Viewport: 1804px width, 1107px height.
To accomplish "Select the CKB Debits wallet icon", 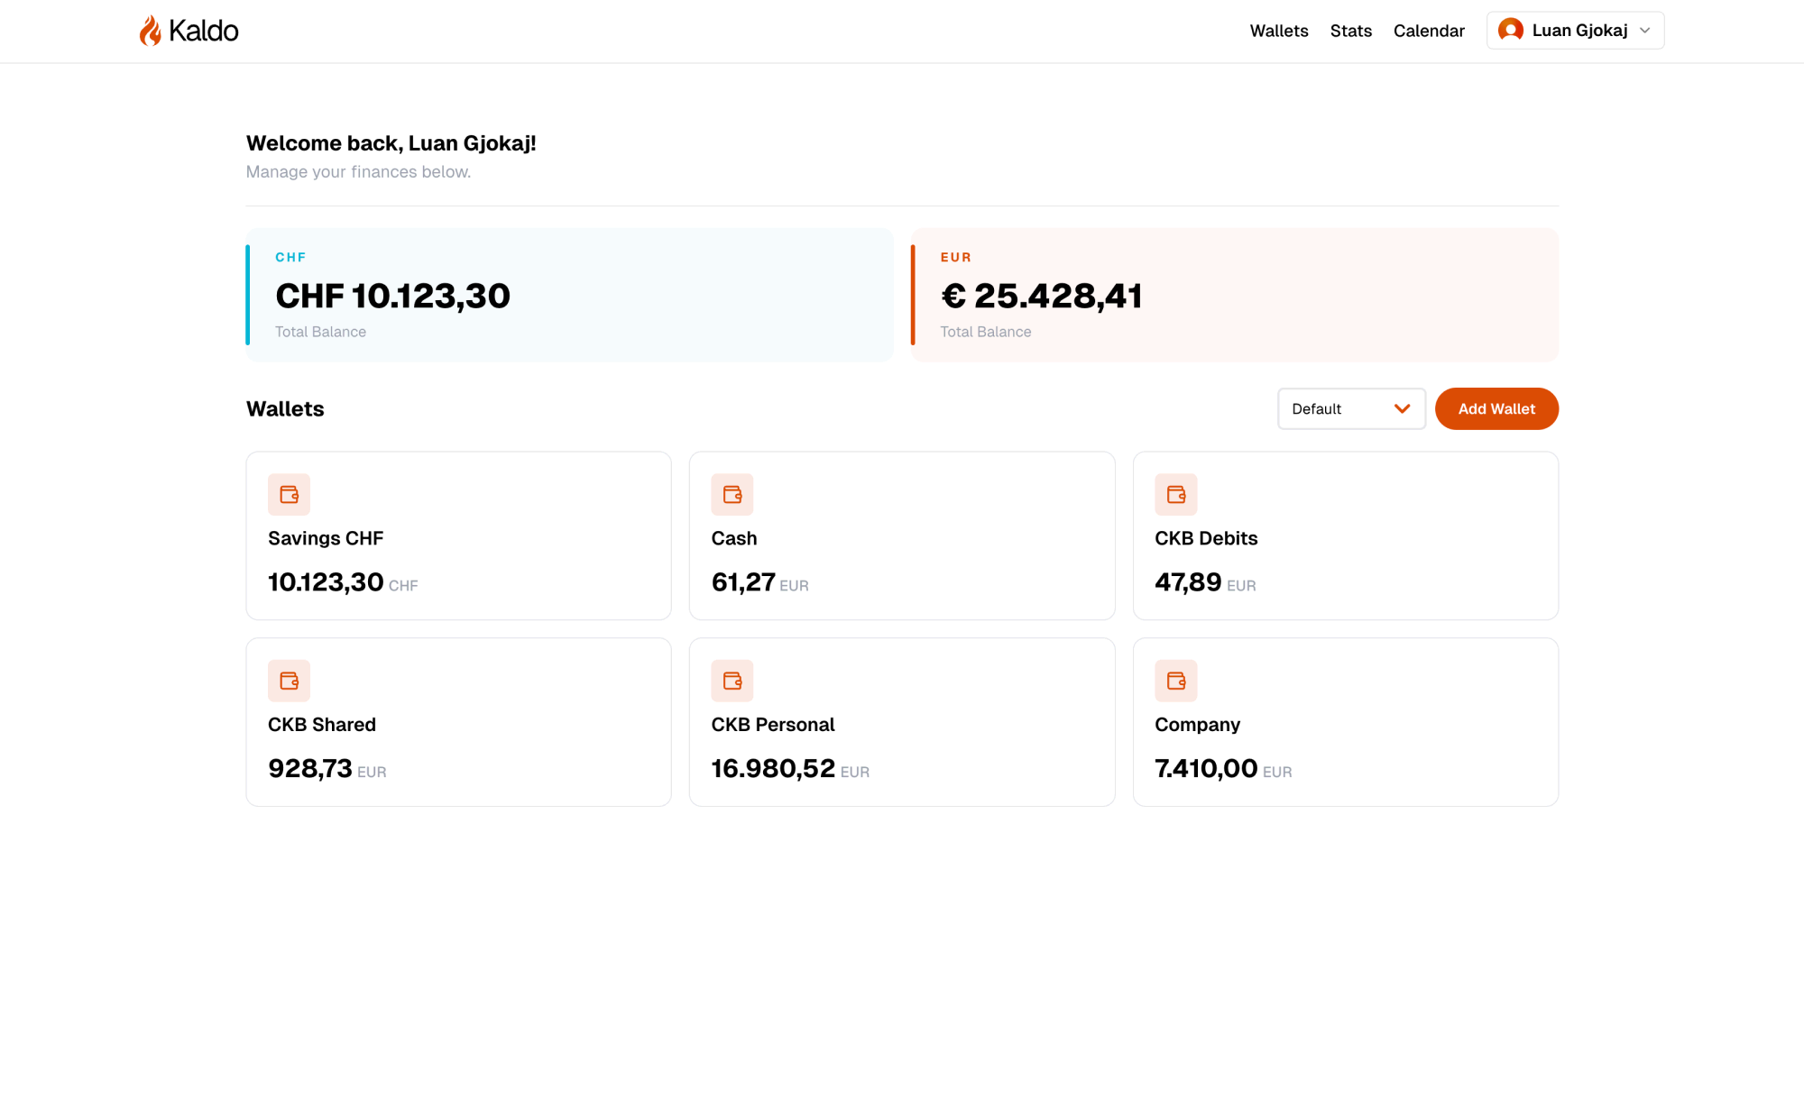I will (1175, 494).
